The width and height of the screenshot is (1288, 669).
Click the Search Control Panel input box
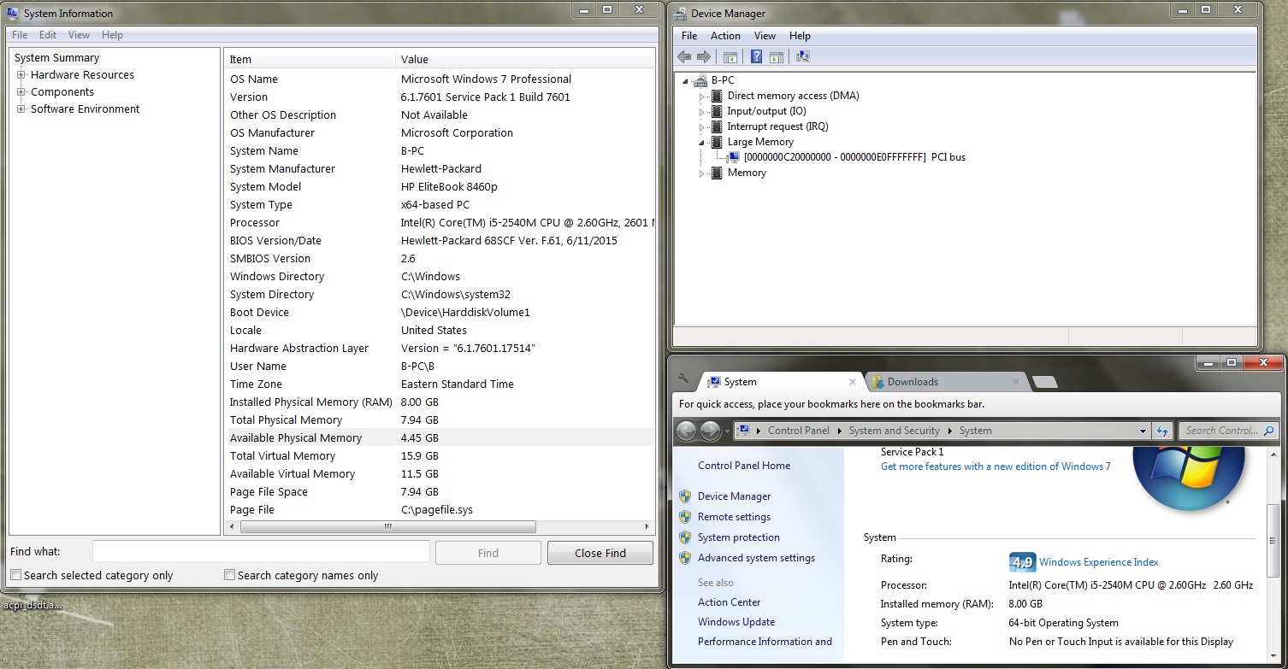pos(1221,431)
